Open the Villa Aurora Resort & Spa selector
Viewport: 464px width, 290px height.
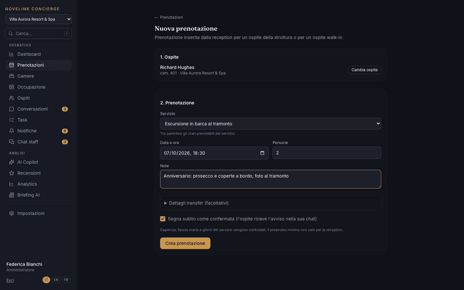point(38,19)
